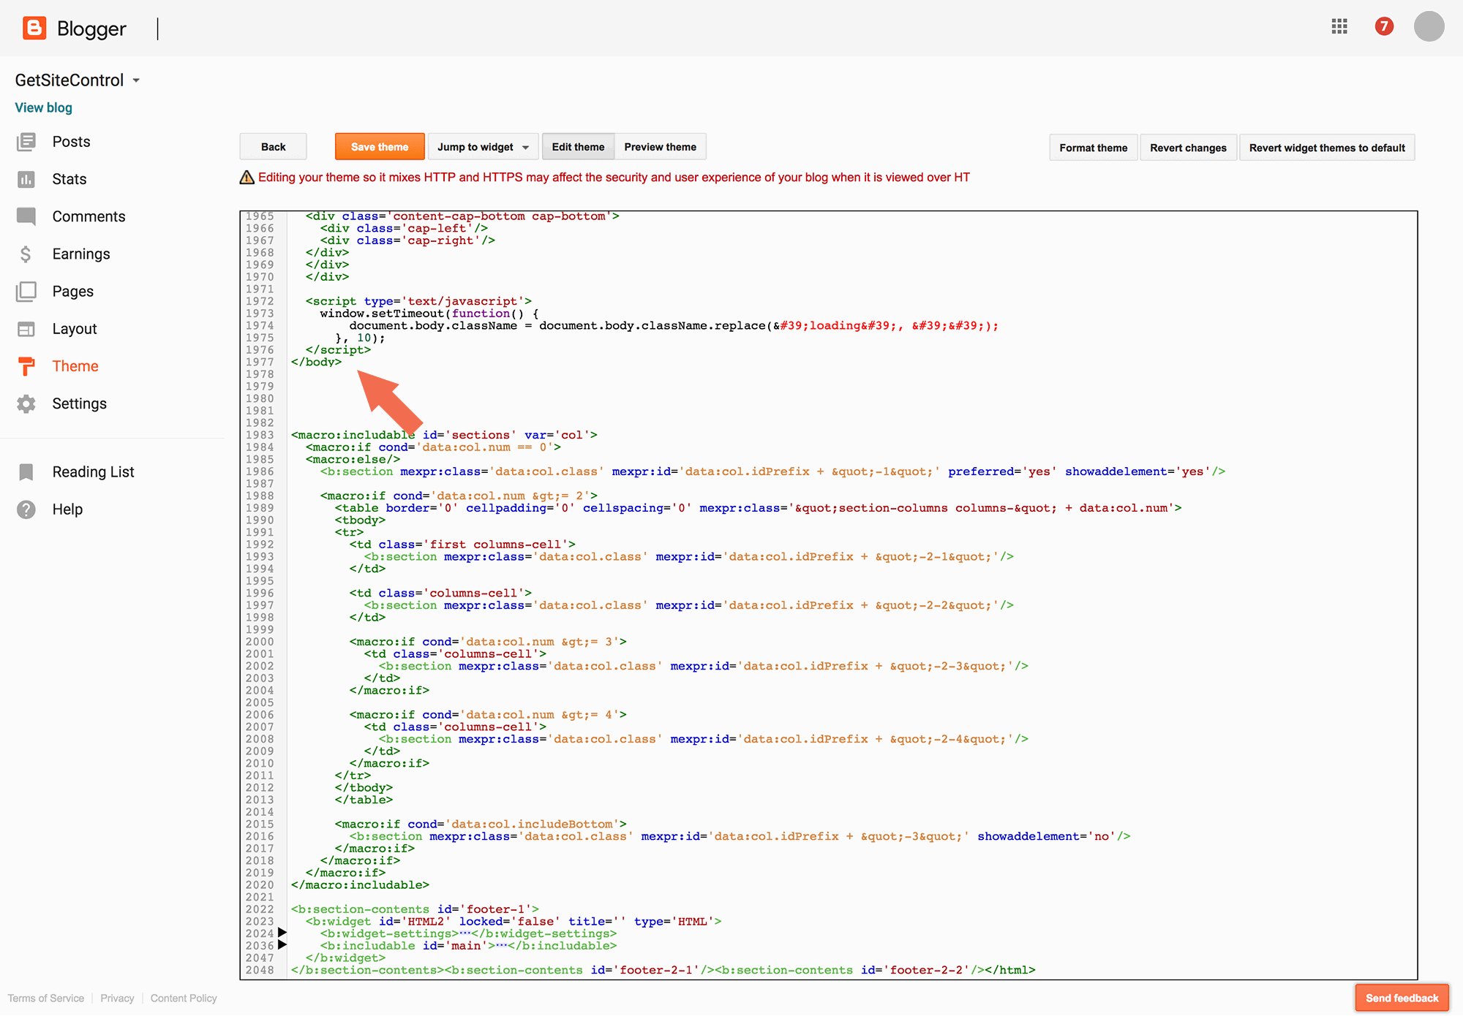This screenshot has width=1463, height=1016.
Task: Open the notifications badge showing 7
Action: point(1383,27)
